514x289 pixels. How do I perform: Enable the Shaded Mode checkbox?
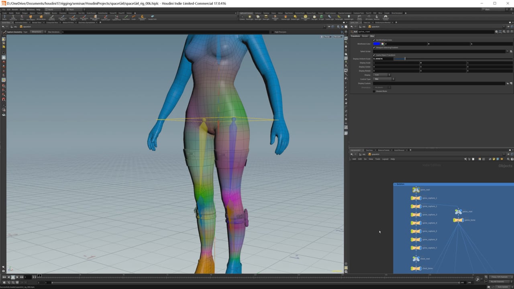(374, 91)
